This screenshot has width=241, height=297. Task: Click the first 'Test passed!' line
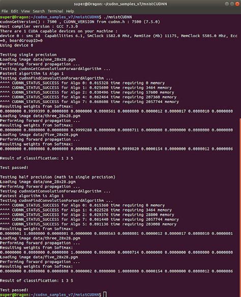tap(14, 168)
